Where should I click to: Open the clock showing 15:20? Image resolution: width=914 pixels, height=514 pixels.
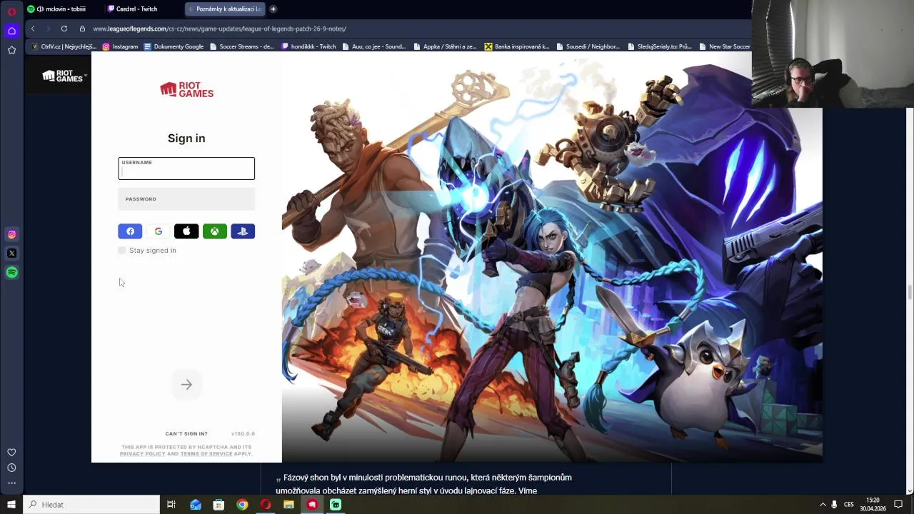point(873,505)
